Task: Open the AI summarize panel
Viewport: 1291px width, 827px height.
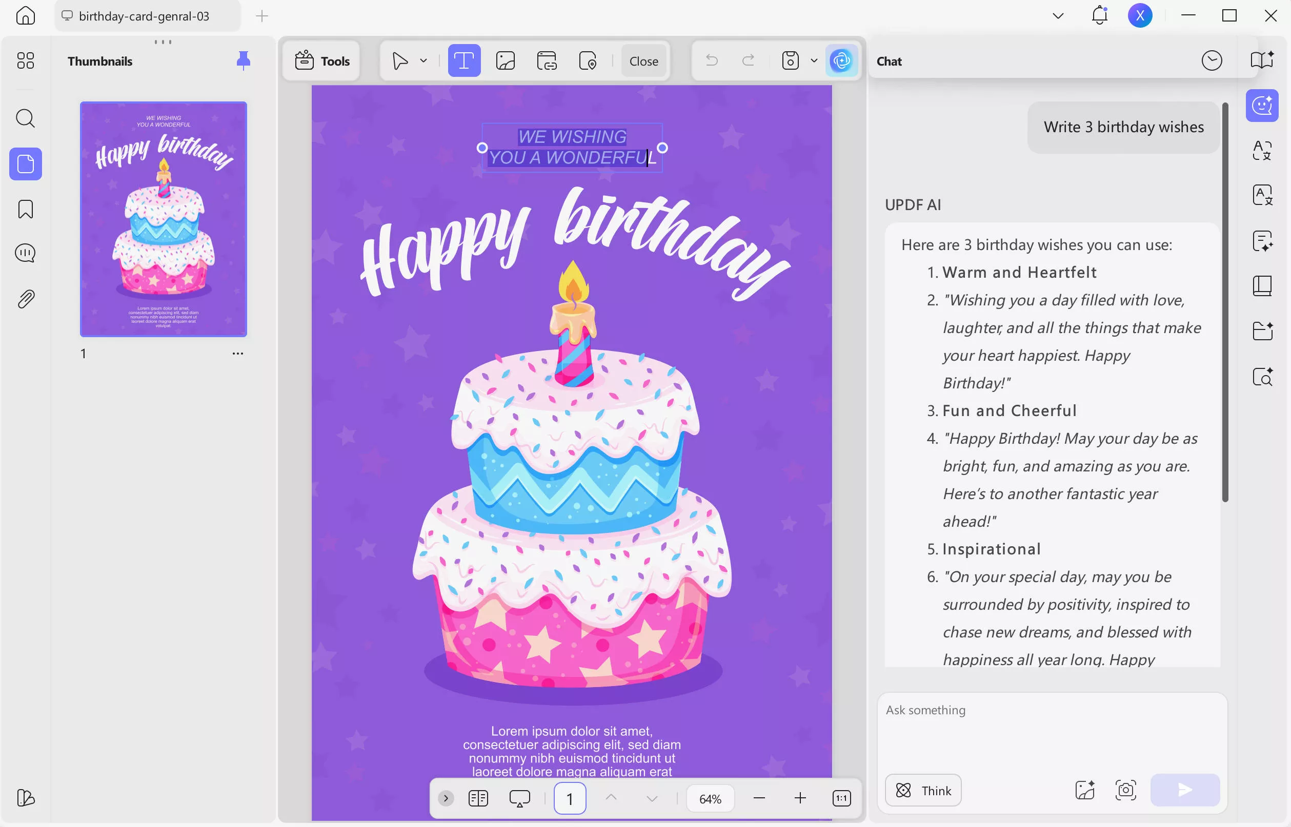Action: pos(1262,241)
